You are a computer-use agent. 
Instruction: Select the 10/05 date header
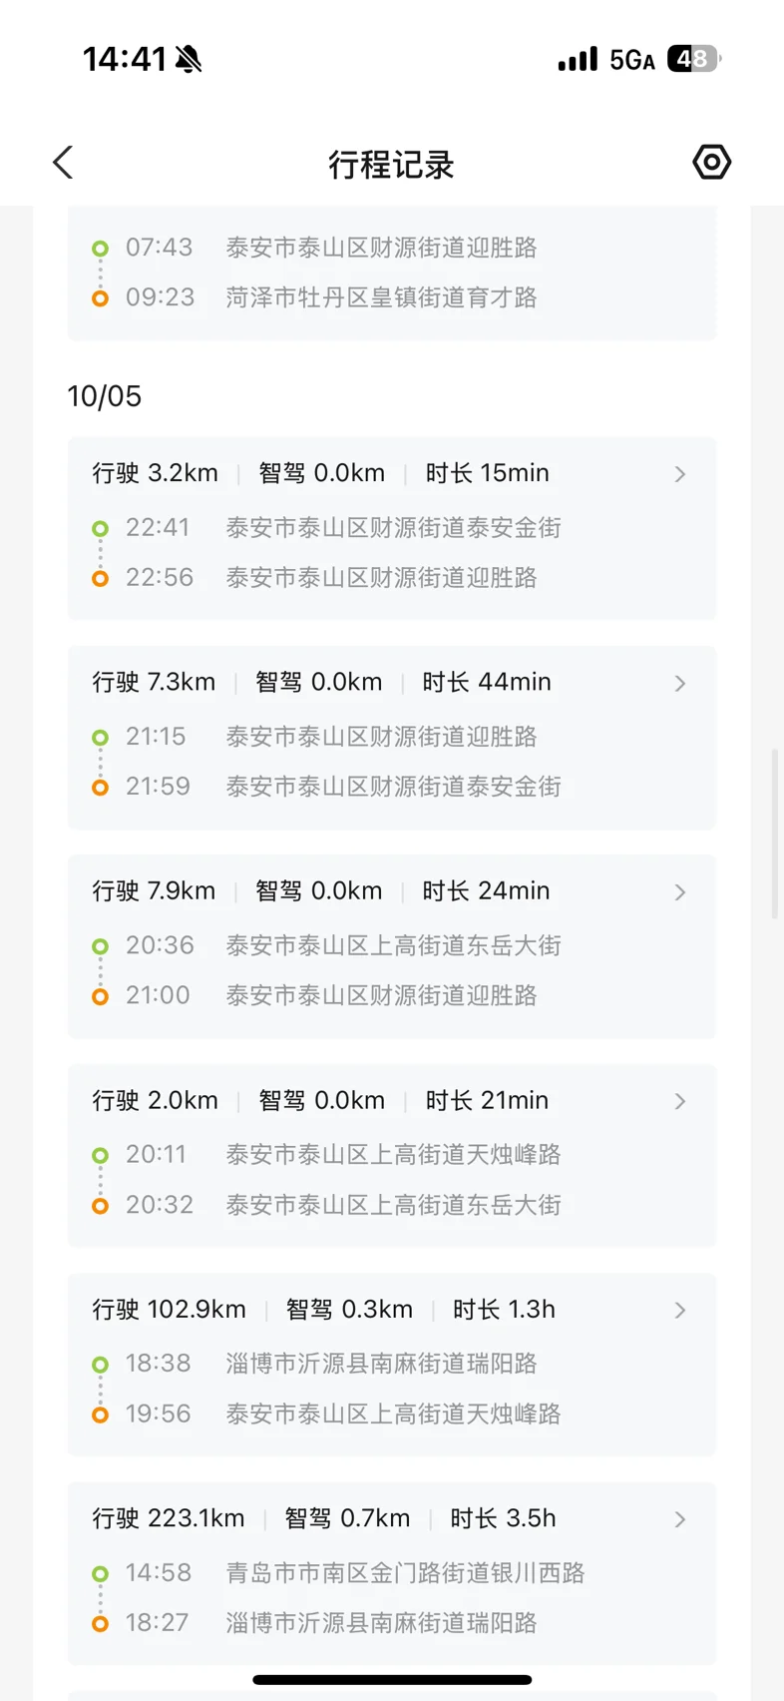pos(105,397)
